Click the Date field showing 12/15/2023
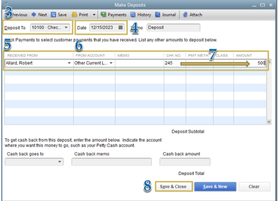 pyautogui.click(x=106, y=28)
